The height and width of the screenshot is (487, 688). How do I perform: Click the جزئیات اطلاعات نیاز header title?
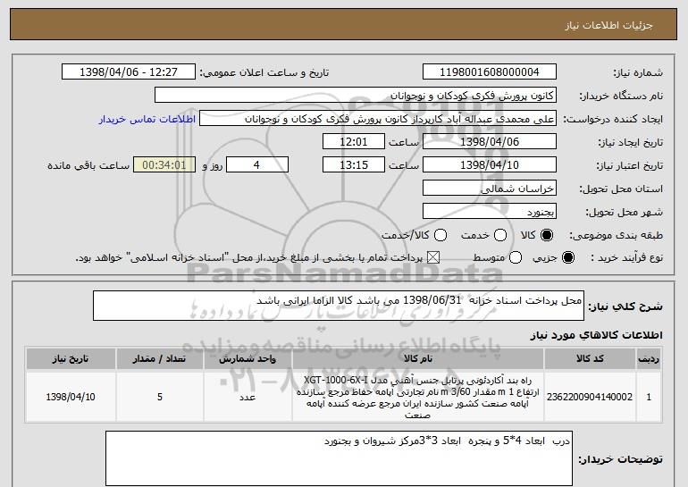click(x=608, y=25)
